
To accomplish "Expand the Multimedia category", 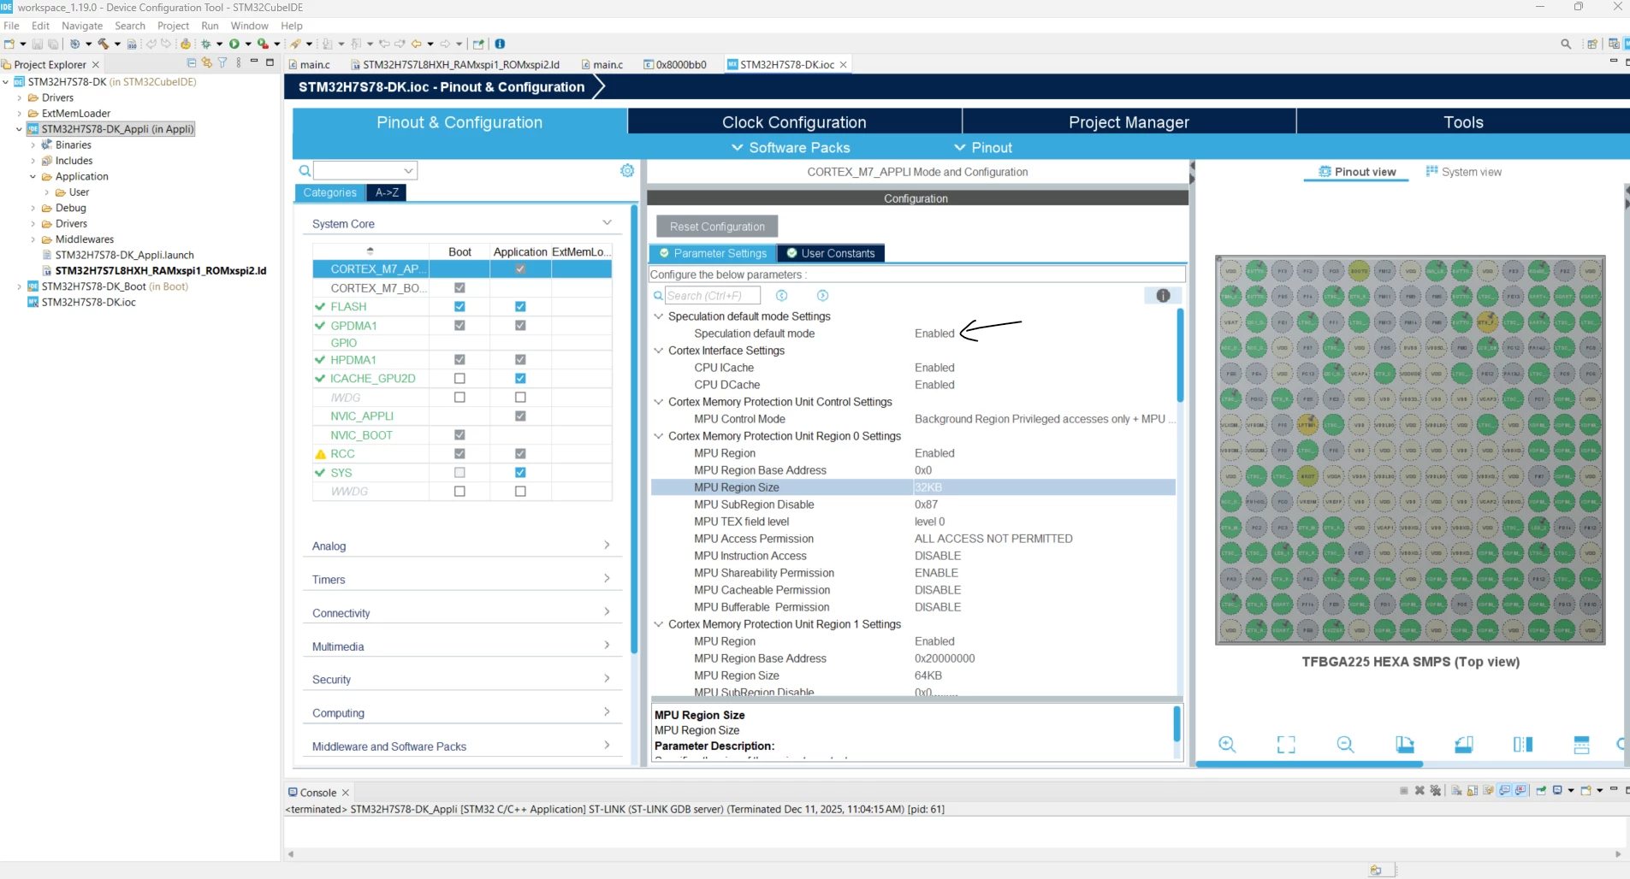I will pos(607,646).
